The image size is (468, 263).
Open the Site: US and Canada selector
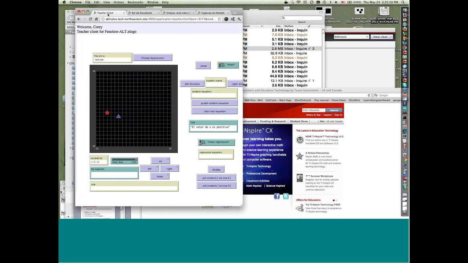coord(330,121)
